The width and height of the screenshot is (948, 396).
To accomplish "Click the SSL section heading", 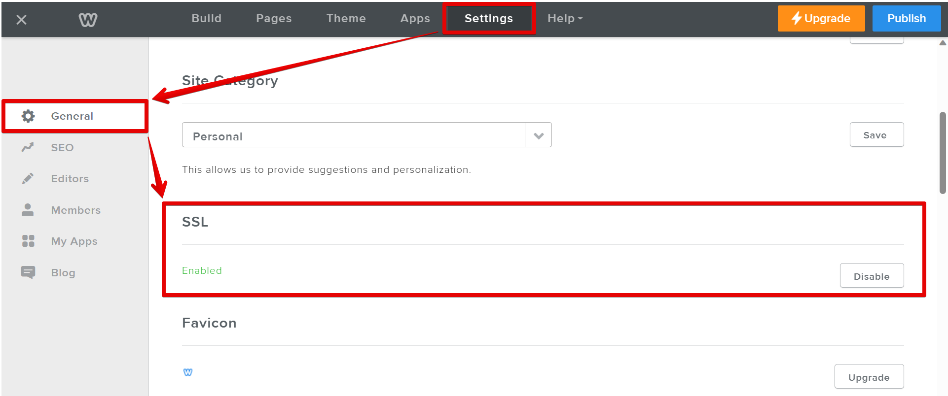I will (x=195, y=222).
